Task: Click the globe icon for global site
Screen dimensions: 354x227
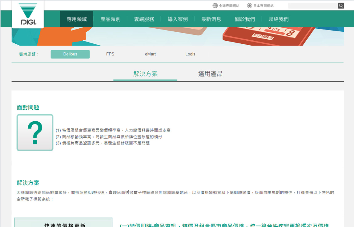Action: [x=215, y=6]
